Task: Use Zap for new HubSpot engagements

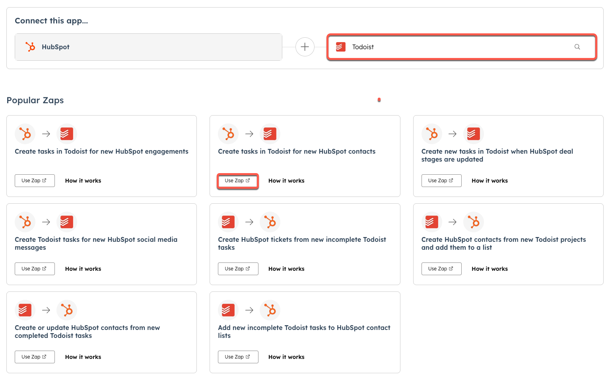Action: 35,181
